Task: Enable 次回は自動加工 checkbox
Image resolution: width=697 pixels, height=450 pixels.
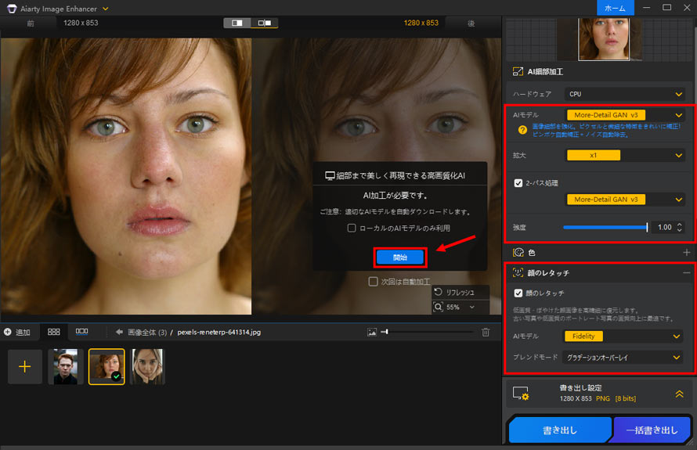Action: (x=374, y=281)
